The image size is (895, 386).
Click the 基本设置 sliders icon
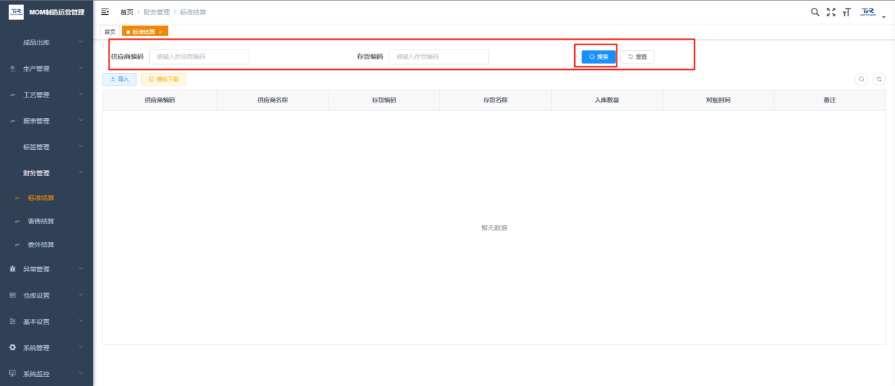13,322
